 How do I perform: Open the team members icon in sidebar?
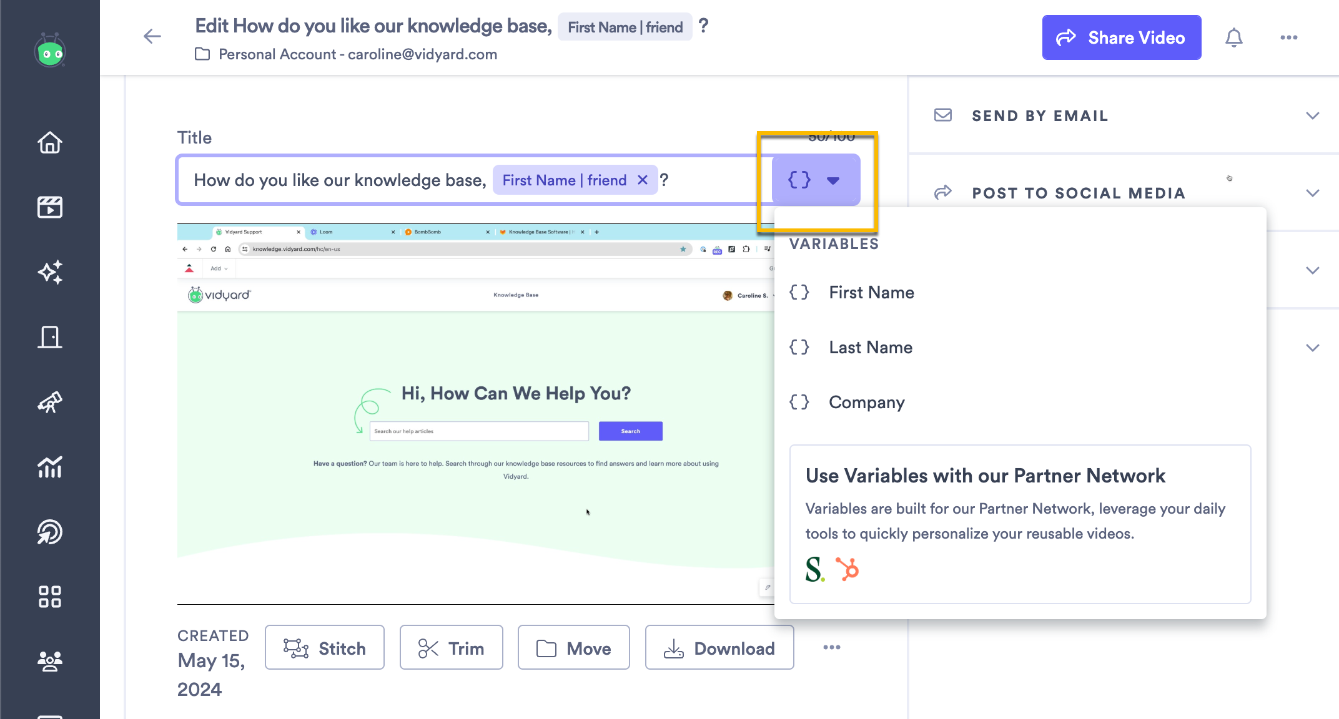coord(50,661)
